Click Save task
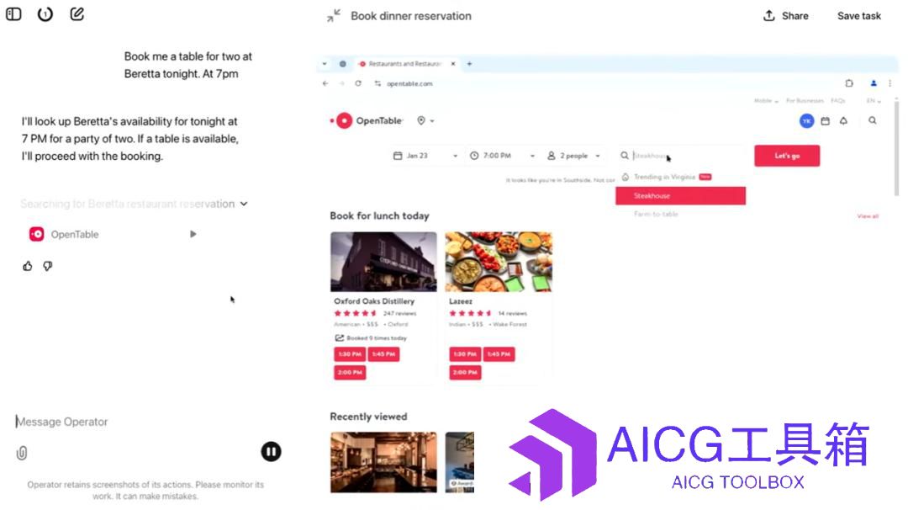 (x=858, y=16)
